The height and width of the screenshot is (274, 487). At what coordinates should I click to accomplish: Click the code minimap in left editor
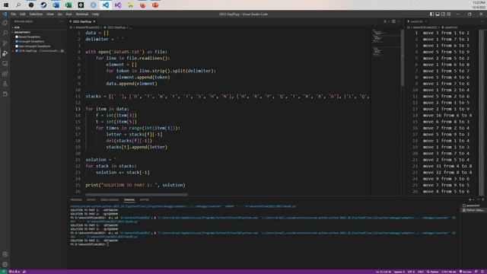click(x=386, y=43)
